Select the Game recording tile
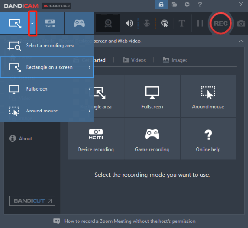Image resolution: width=248 pixels, height=228 pixels. pyautogui.click(x=152, y=139)
